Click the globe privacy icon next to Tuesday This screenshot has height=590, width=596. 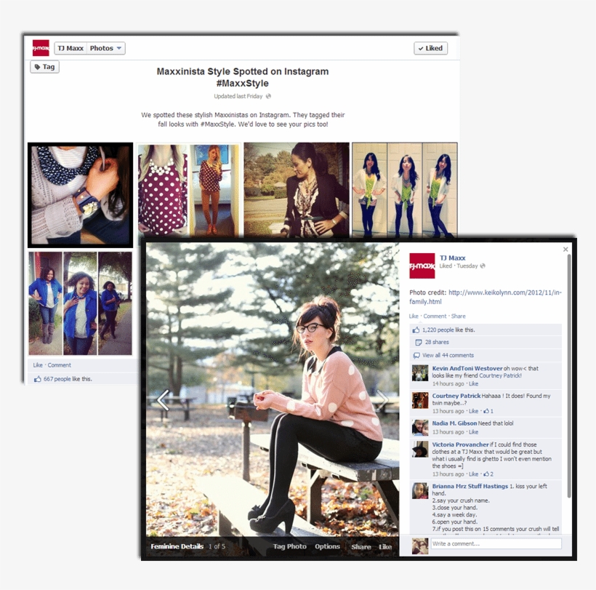coord(482,266)
